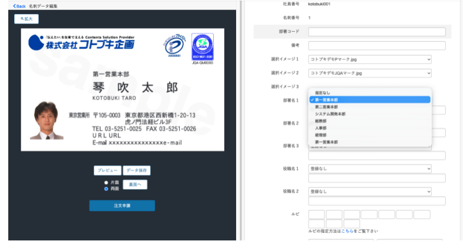The image size is (471, 241).
Task: Open the 役職名2 dropdown
Action: point(370,192)
